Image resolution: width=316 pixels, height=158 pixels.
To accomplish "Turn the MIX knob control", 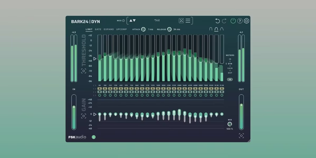I will (x=230, y=124).
